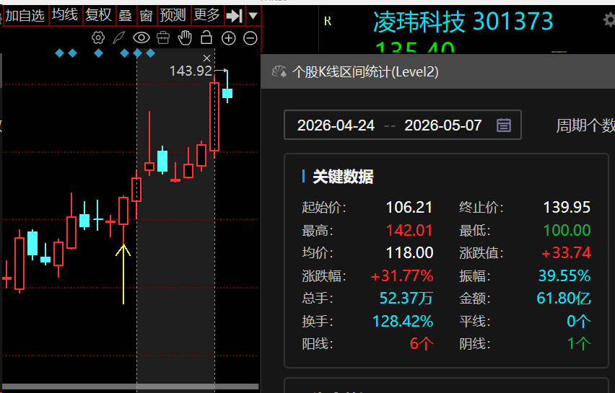Click the 换手 value 128.42%
This screenshot has height=393, width=615.
click(x=402, y=322)
